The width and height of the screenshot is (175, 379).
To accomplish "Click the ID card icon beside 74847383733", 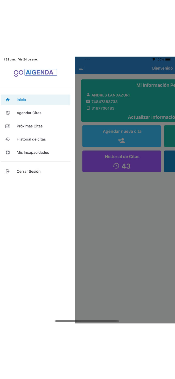I will click(88, 101).
